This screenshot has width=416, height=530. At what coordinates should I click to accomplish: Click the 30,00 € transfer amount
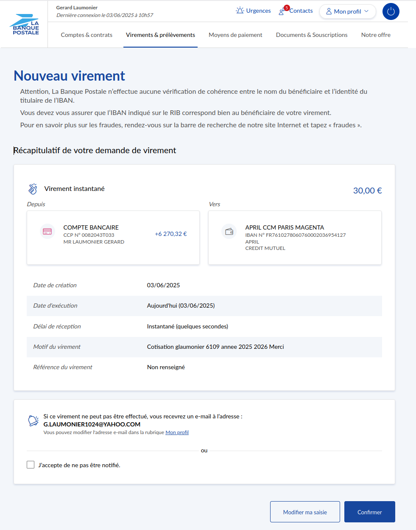point(367,191)
